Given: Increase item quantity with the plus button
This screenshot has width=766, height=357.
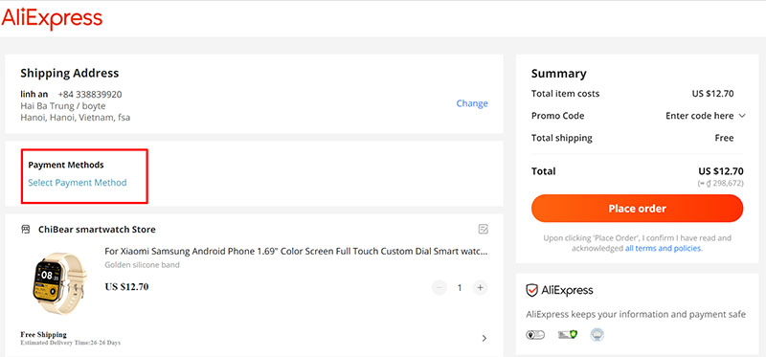Looking at the screenshot, I should click(x=481, y=288).
